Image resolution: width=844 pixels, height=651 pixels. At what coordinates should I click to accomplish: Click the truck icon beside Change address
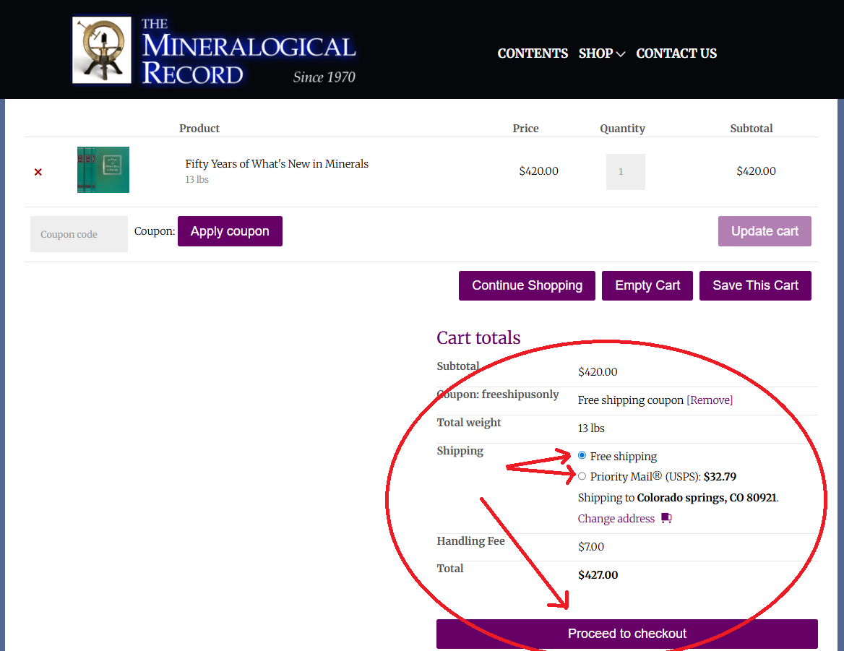(x=666, y=518)
